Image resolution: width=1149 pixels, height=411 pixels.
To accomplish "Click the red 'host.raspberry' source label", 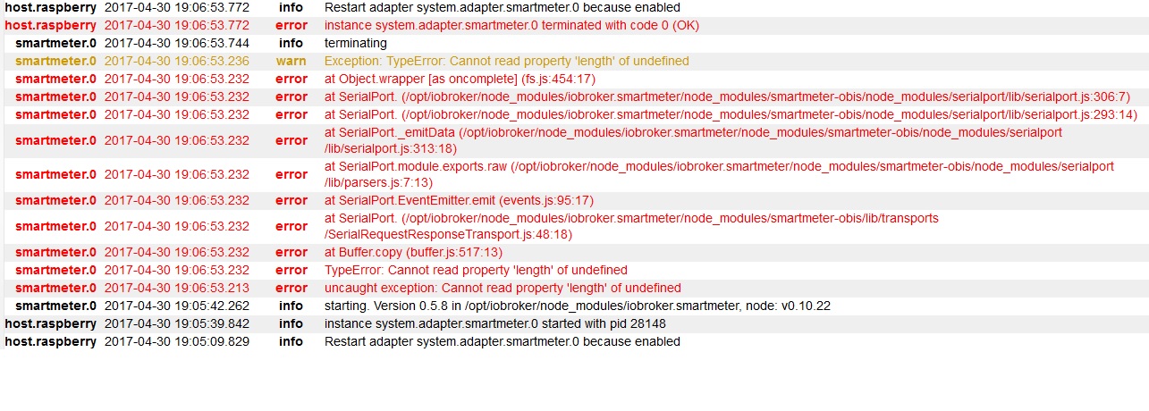I will (x=50, y=25).
